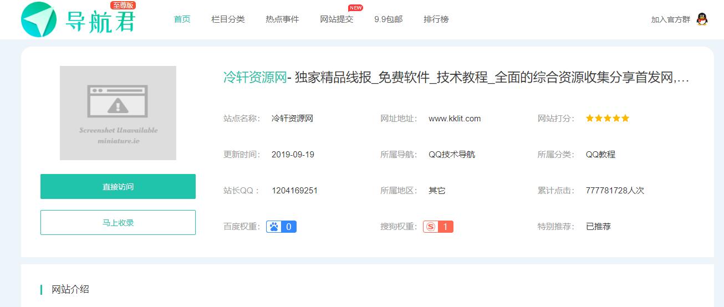
Task: Click the Screenshot Unavailable thumbnail
Action: point(118,113)
